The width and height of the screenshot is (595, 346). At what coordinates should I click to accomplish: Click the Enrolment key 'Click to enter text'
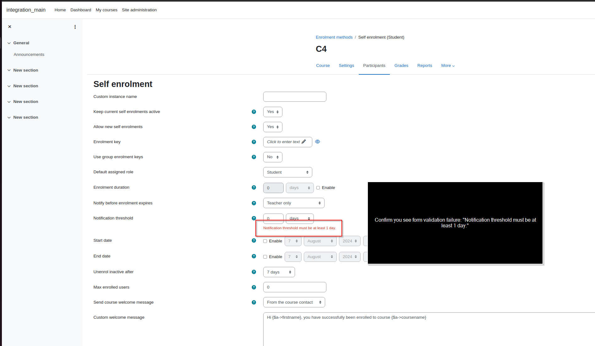tap(283, 142)
